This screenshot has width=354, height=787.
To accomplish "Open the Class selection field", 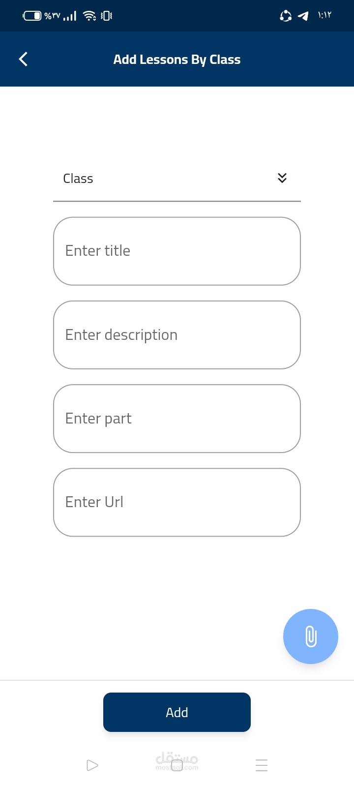I will [x=167, y=179].
